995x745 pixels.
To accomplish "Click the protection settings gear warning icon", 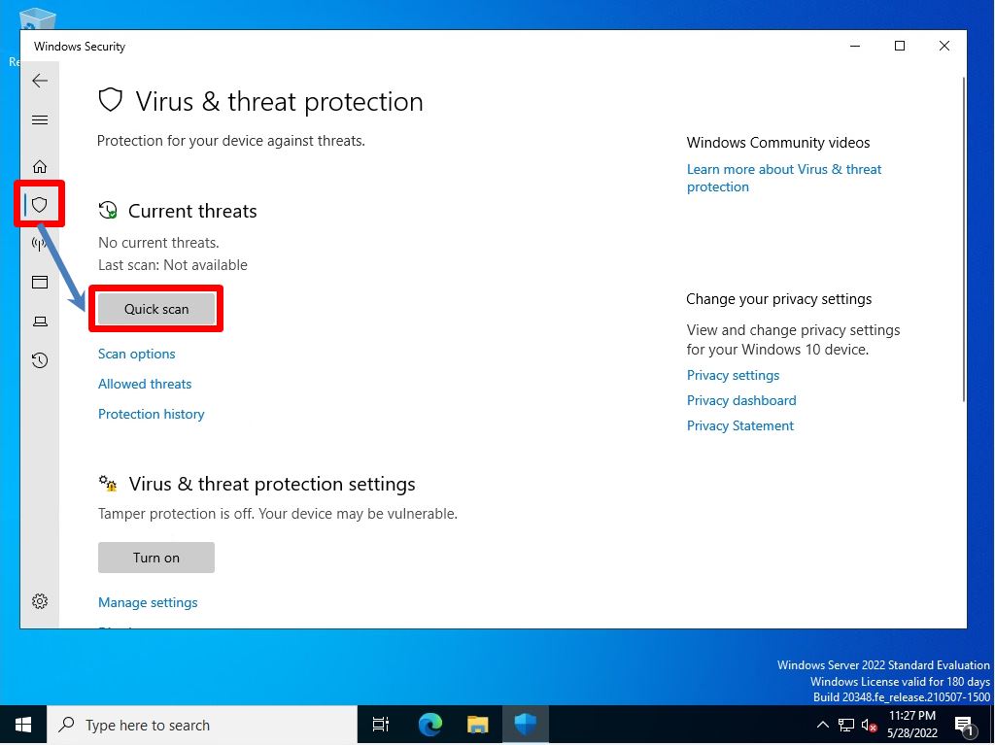I will pos(108,484).
